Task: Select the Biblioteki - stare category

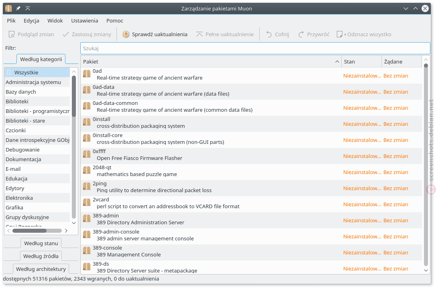Action: [37, 121]
